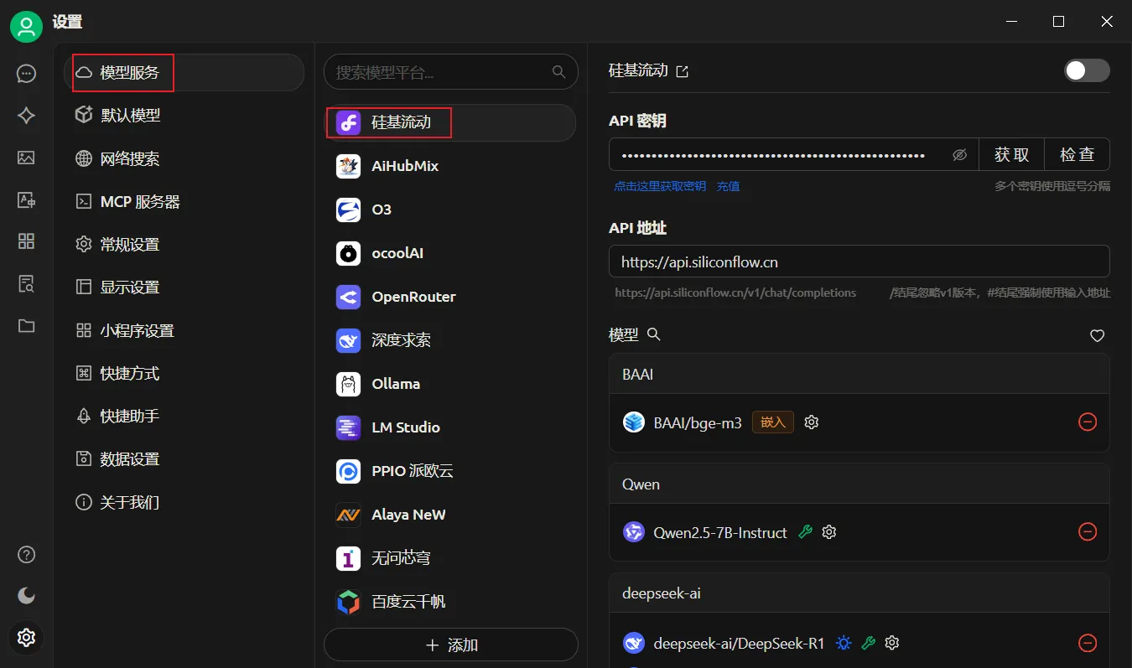Open settings gear for BAAI/bge-m3
Image resolution: width=1132 pixels, height=668 pixels.
click(811, 422)
